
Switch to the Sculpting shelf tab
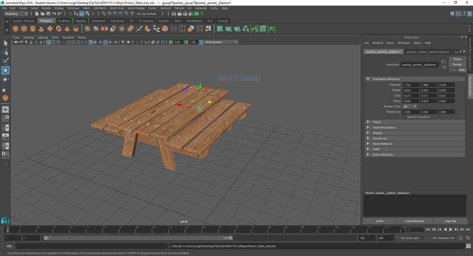click(x=64, y=21)
